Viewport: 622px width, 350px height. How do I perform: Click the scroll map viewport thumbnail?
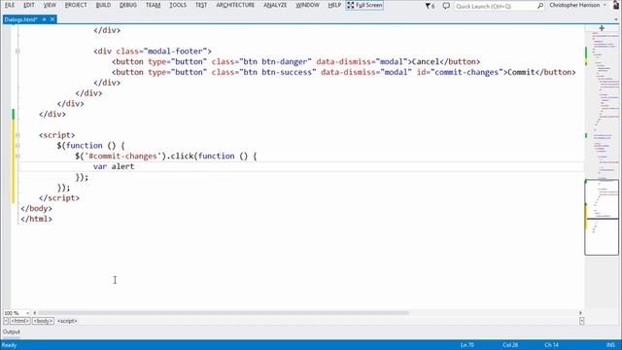click(602, 217)
